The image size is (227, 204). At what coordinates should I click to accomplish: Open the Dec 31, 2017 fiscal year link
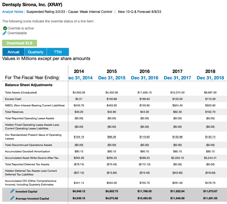coord(178,78)
